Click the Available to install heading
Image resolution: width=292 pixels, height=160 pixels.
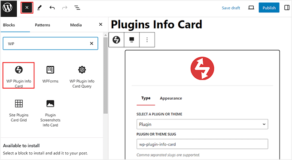21,145
